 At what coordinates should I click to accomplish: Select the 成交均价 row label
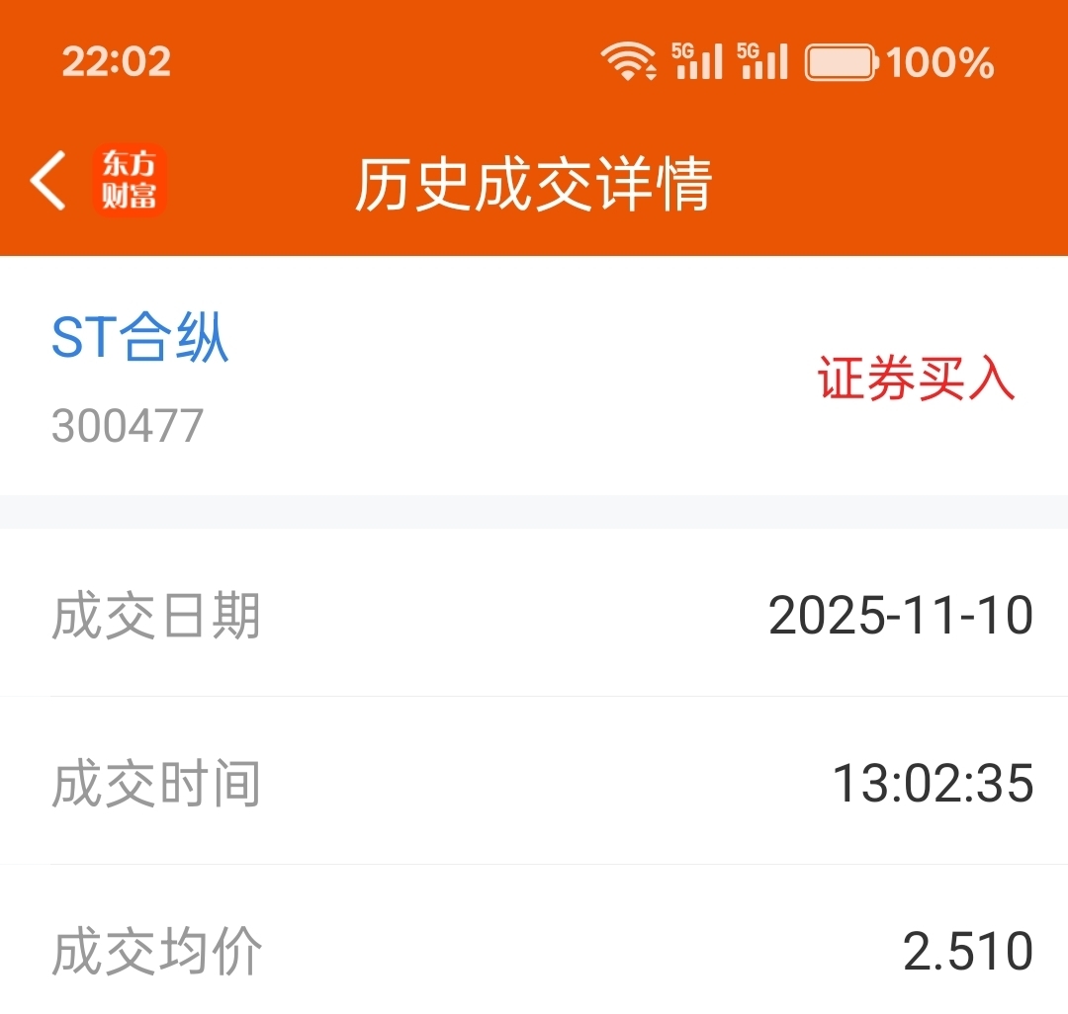coord(156,952)
